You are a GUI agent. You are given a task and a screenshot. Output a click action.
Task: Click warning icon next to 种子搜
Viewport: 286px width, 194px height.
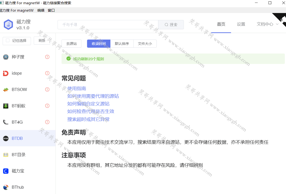(47, 57)
